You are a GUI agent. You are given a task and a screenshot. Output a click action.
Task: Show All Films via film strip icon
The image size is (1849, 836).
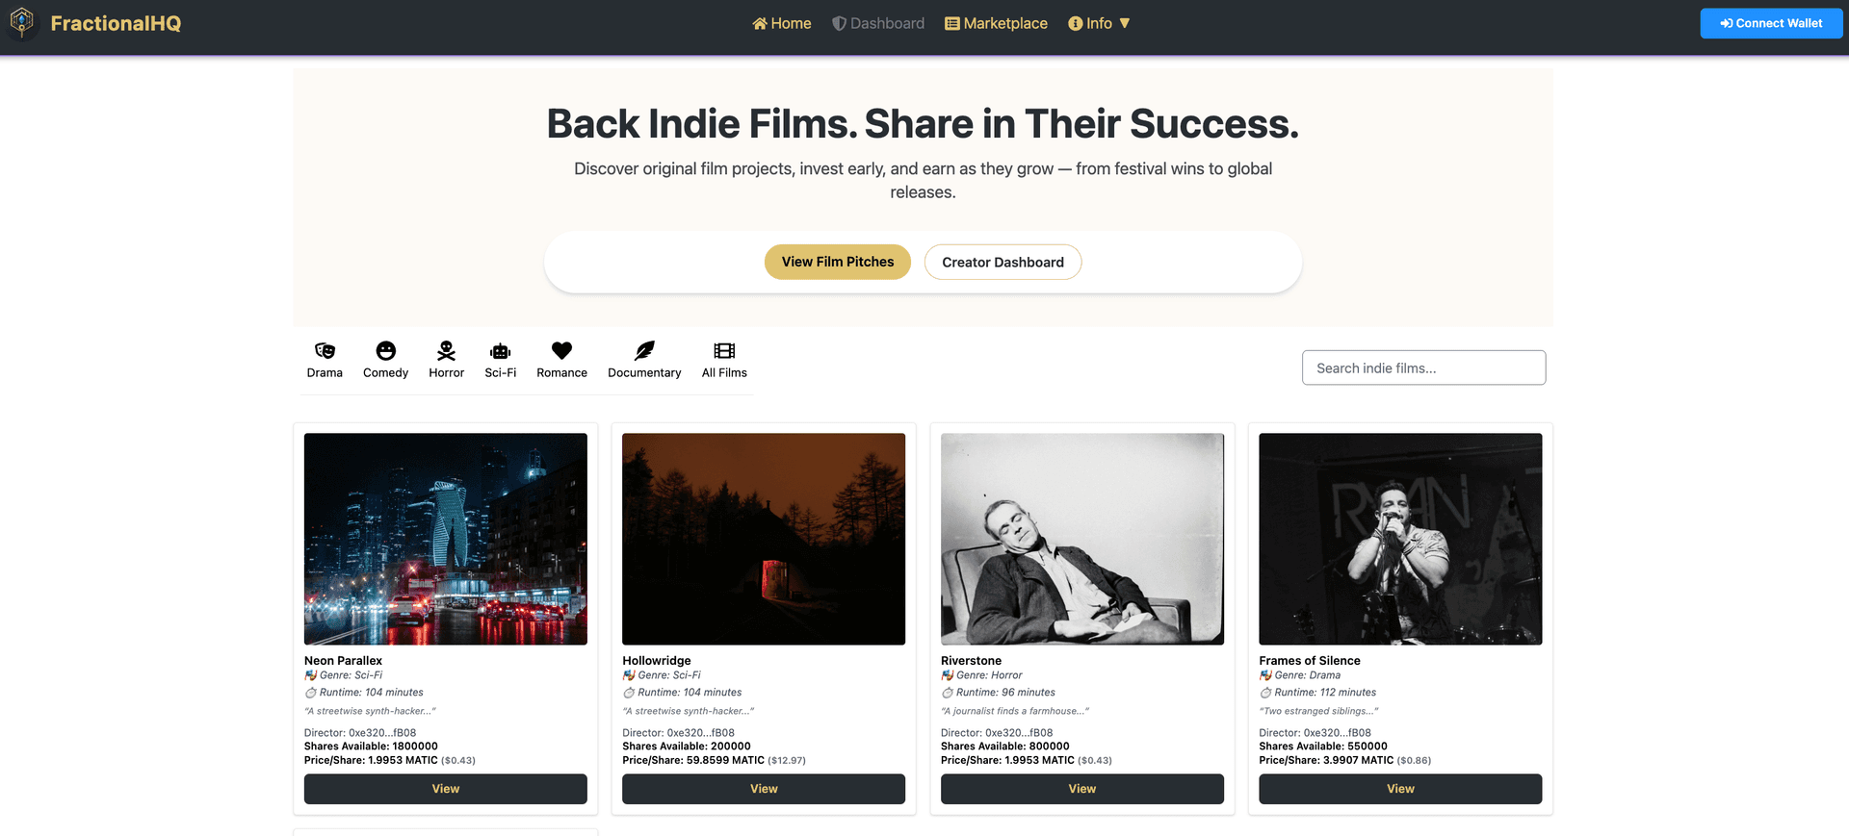(x=724, y=351)
